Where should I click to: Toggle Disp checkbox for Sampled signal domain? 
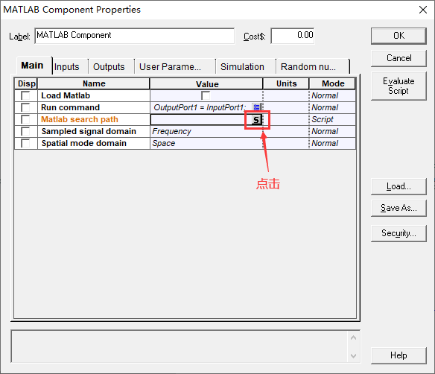click(25, 131)
